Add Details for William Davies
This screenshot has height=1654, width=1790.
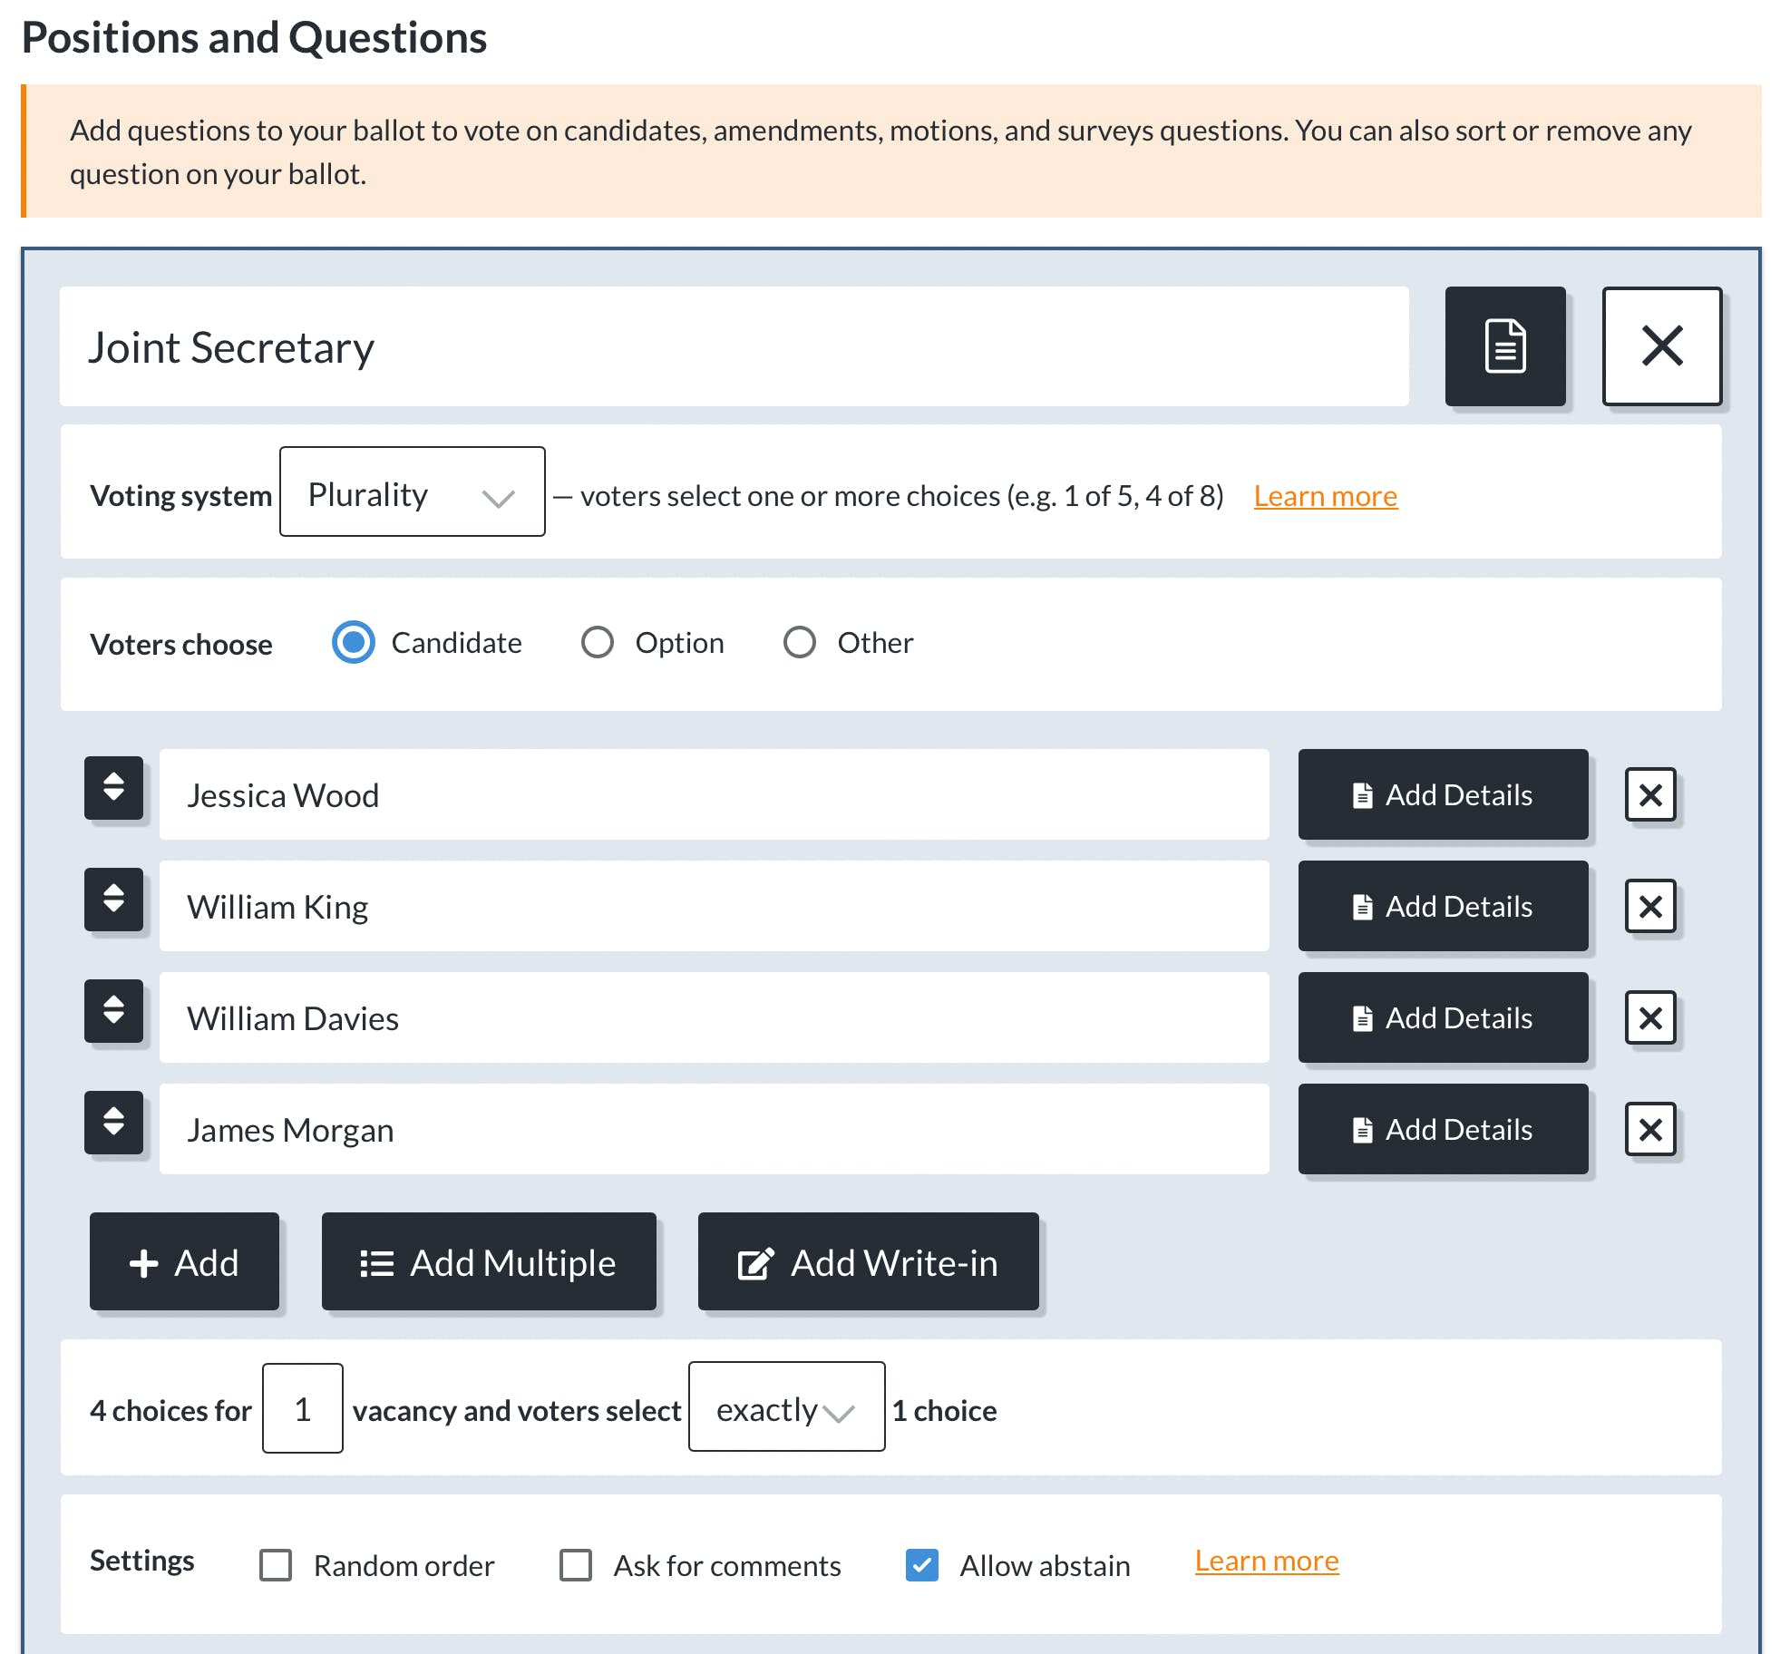click(1443, 1017)
